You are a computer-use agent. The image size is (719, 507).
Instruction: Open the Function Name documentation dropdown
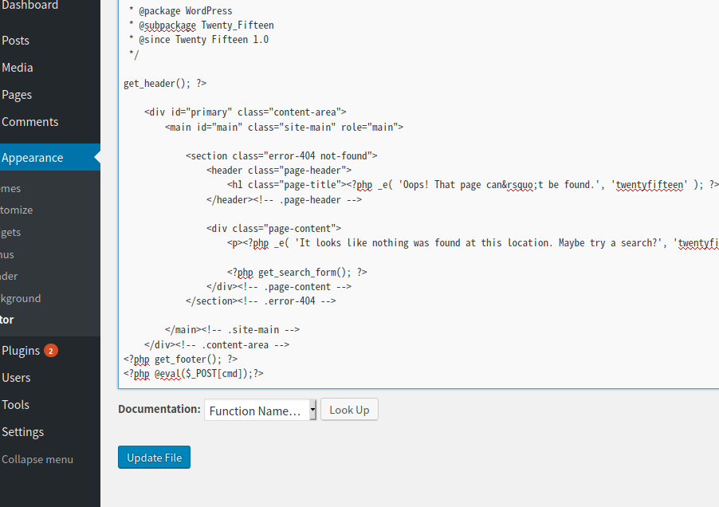261,410
